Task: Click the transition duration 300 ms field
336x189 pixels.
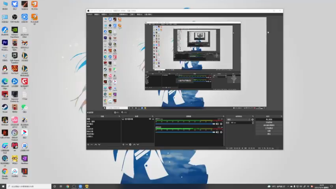Action: pyautogui.click(x=241, y=123)
